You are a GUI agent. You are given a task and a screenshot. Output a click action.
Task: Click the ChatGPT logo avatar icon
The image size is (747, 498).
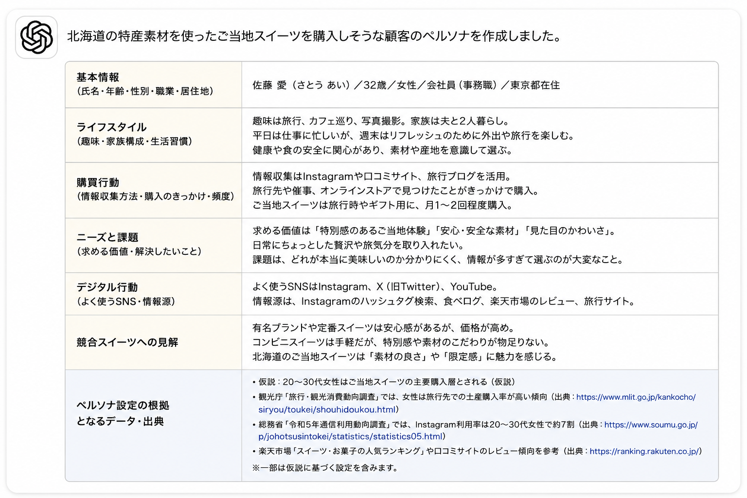(x=36, y=37)
